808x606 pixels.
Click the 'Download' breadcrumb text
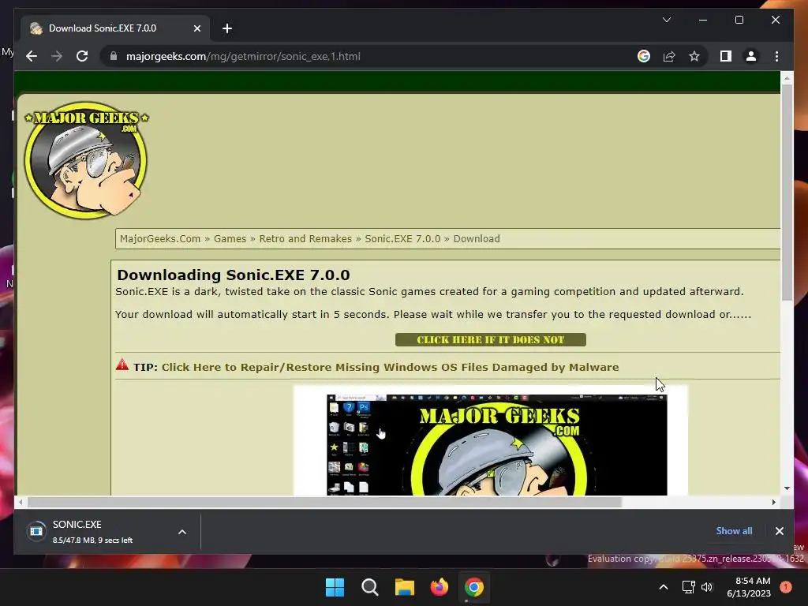click(x=477, y=238)
